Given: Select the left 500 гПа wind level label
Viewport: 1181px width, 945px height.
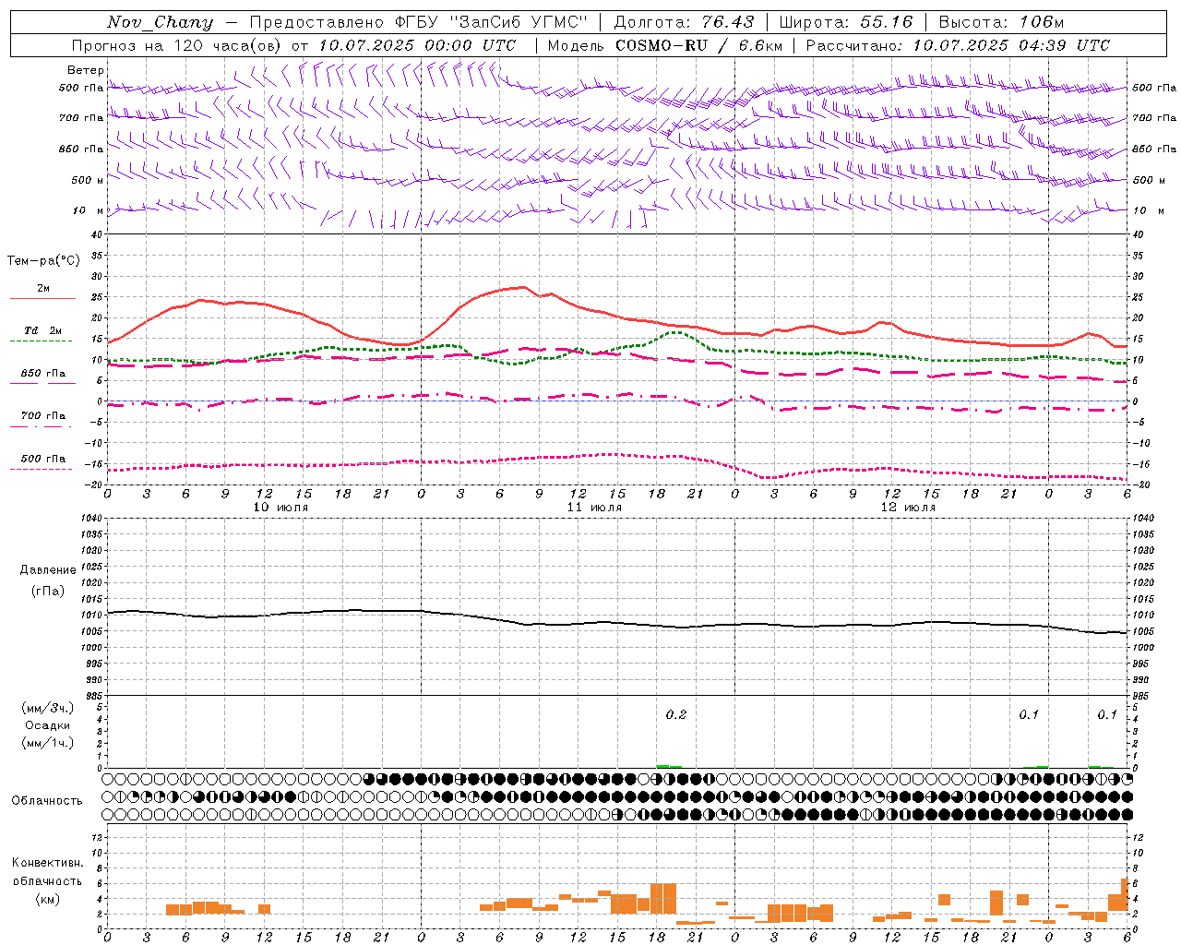Looking at the screenshot, I should pos(81,88).
